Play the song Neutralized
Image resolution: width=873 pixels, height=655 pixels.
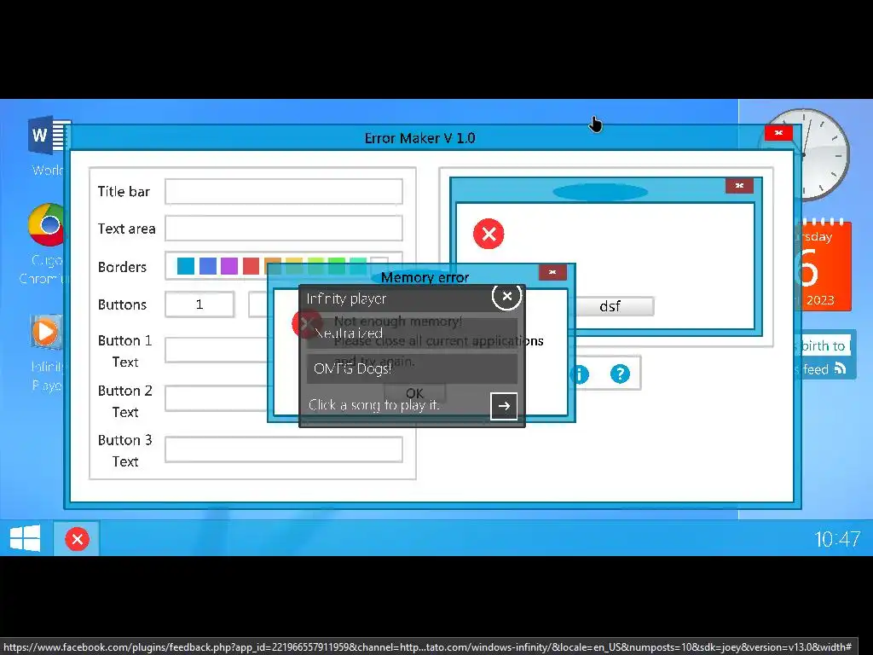click(412, 333)
